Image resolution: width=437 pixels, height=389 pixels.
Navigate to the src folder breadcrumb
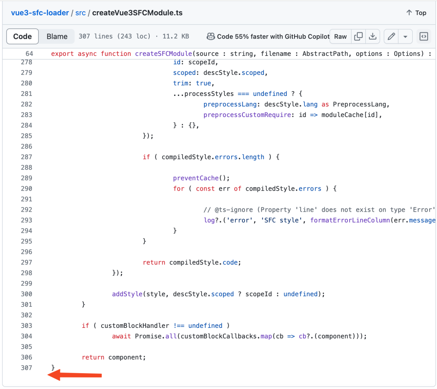click(x=81, y=13)
